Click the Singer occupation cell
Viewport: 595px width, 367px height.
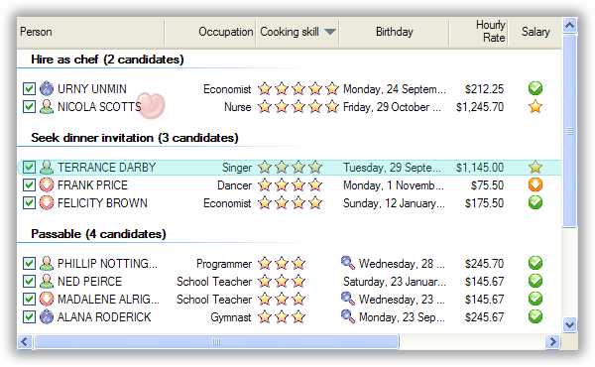pyautogui.click(x=237, y=168)
